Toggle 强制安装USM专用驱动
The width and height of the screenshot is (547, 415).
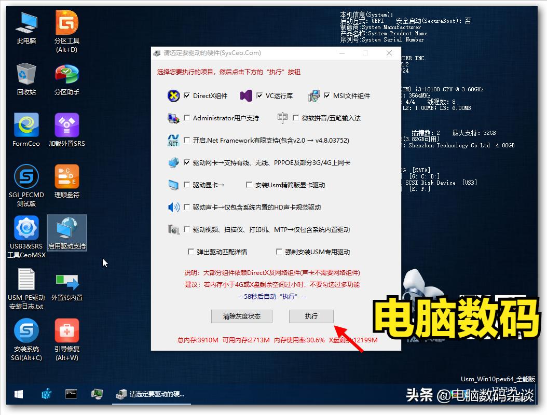coord(279,251)
